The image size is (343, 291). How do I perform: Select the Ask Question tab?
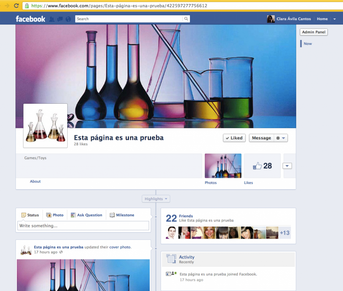[x=86, y=215]
